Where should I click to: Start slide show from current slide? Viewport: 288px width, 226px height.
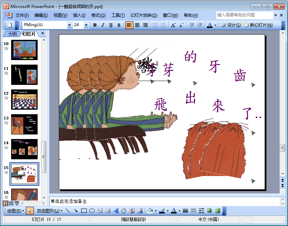(17, 203)
